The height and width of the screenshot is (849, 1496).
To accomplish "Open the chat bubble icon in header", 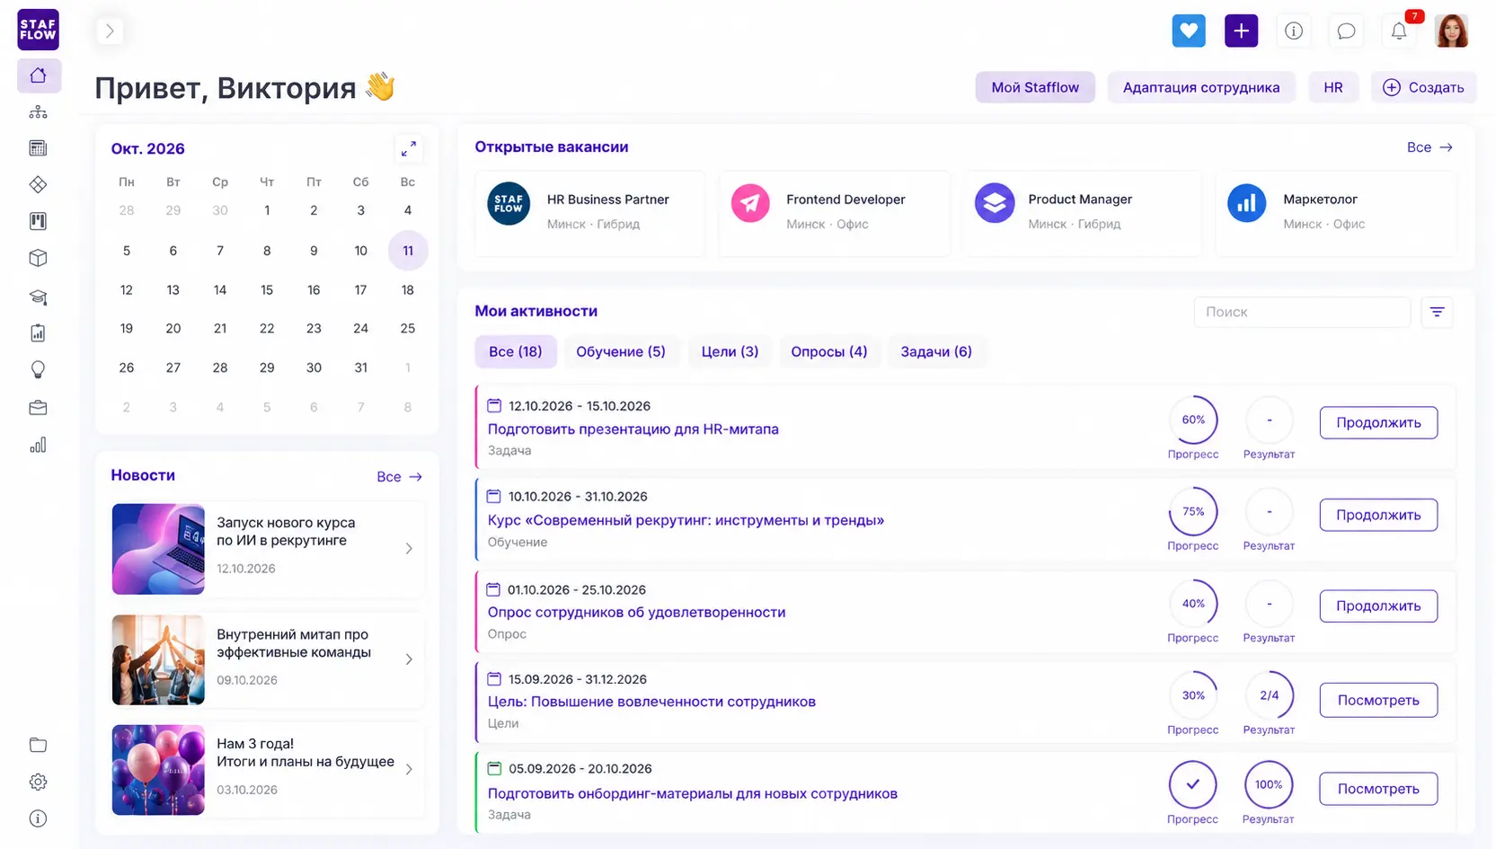I will point(1346,31).
